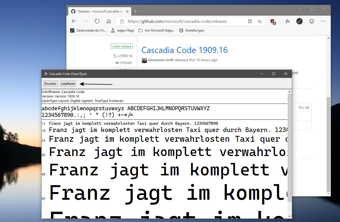This screenshot has height=222, width=340.
Task: Click the Version 1909.16 text line
Action: 60,96
